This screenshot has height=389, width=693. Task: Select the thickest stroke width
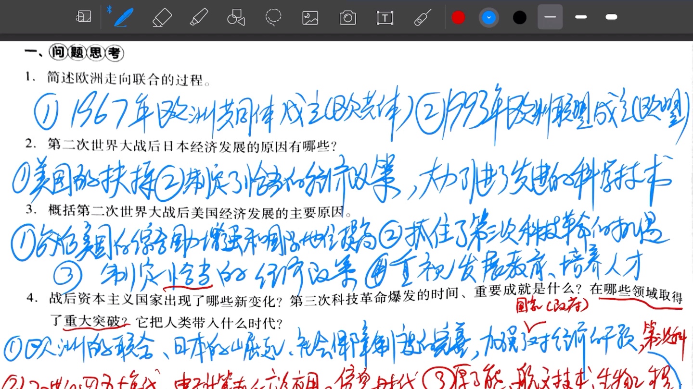click(x=612, y=17)
